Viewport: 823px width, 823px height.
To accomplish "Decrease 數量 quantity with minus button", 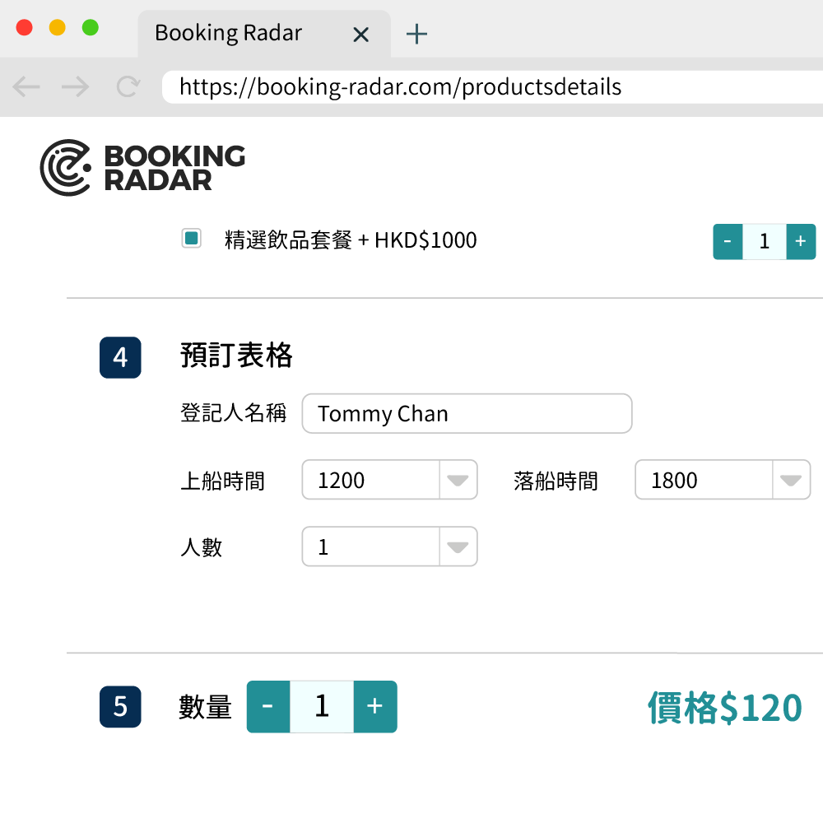I will [x=268, y=706].
